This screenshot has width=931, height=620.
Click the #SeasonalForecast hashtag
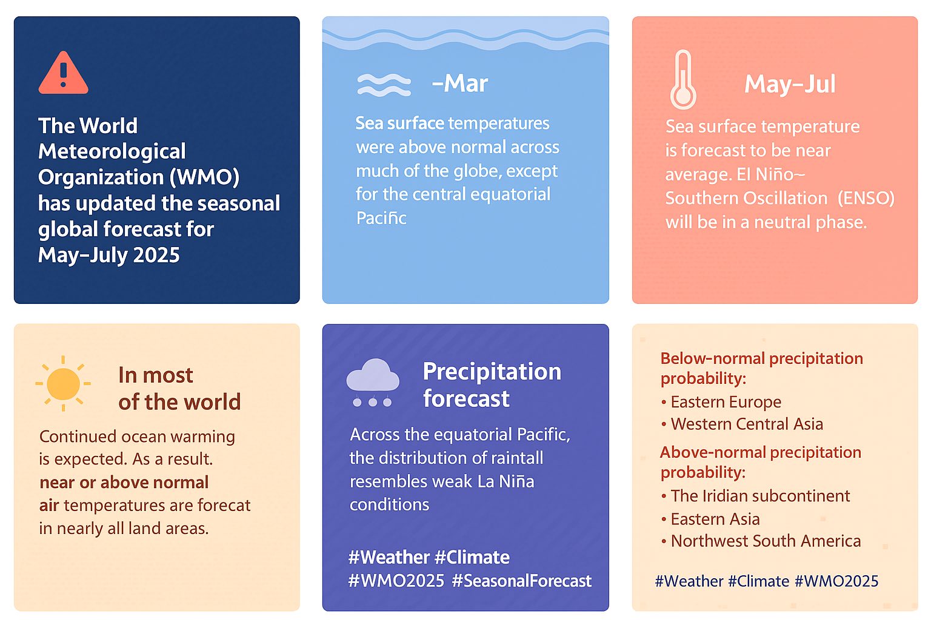click(522, 581)
